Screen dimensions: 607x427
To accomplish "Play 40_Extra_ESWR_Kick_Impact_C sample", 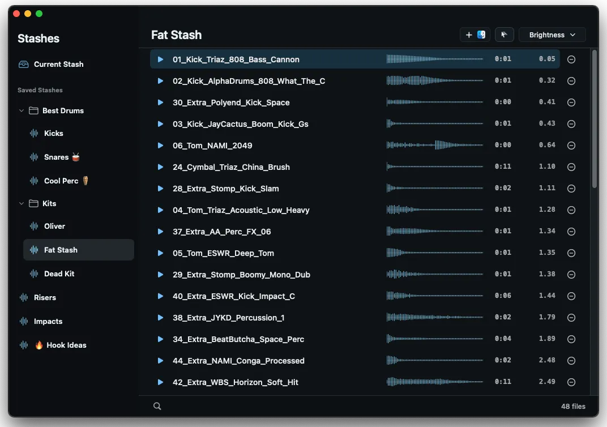I will [x=160, y=296].
